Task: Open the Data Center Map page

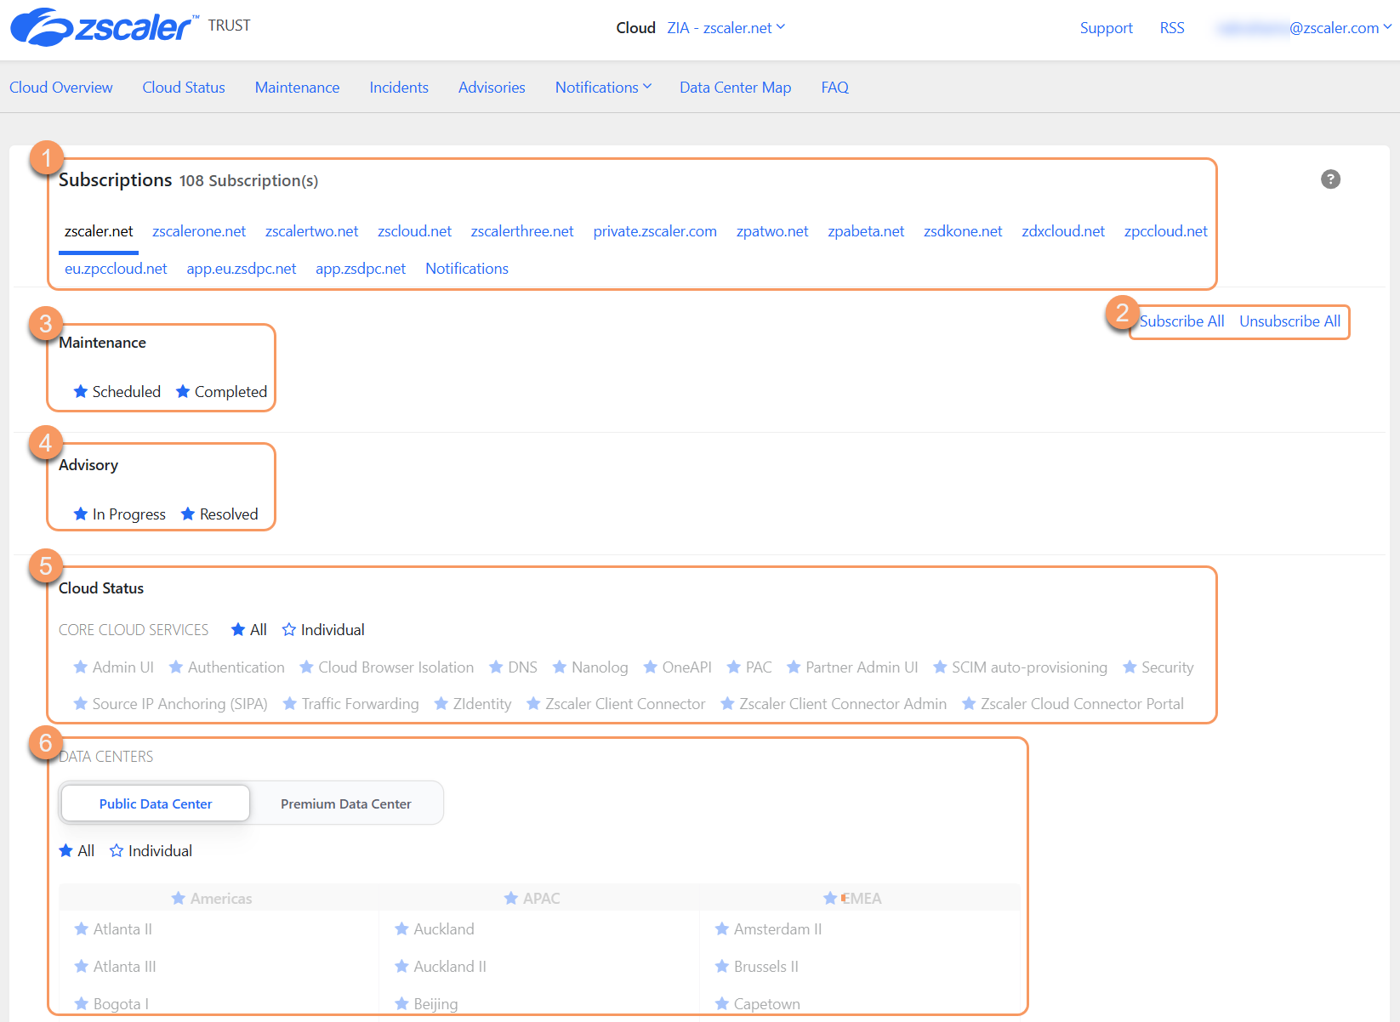Action: [x=735, y=88]
